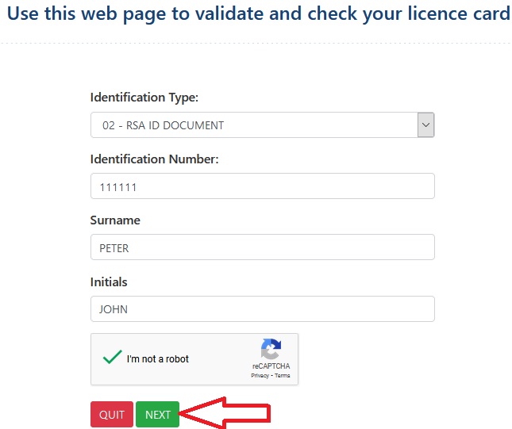Click the "I'm not a robot" label text
This screenshot has width=512, height=429.
pyautogui.click(x=157, y=359)
